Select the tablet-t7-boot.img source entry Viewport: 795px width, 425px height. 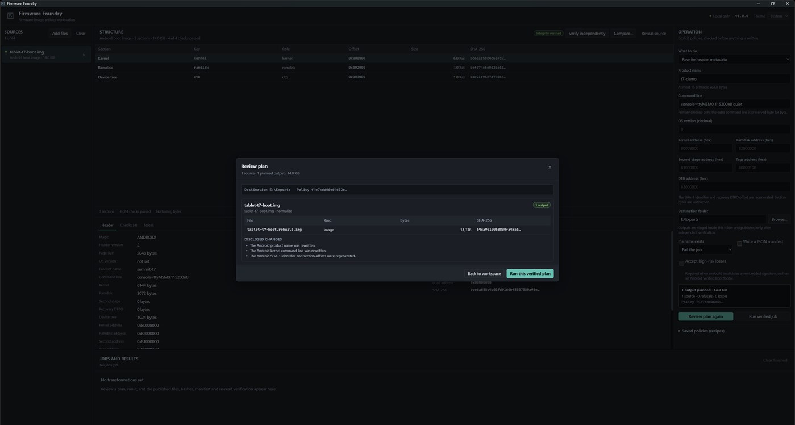coord(45,55)
